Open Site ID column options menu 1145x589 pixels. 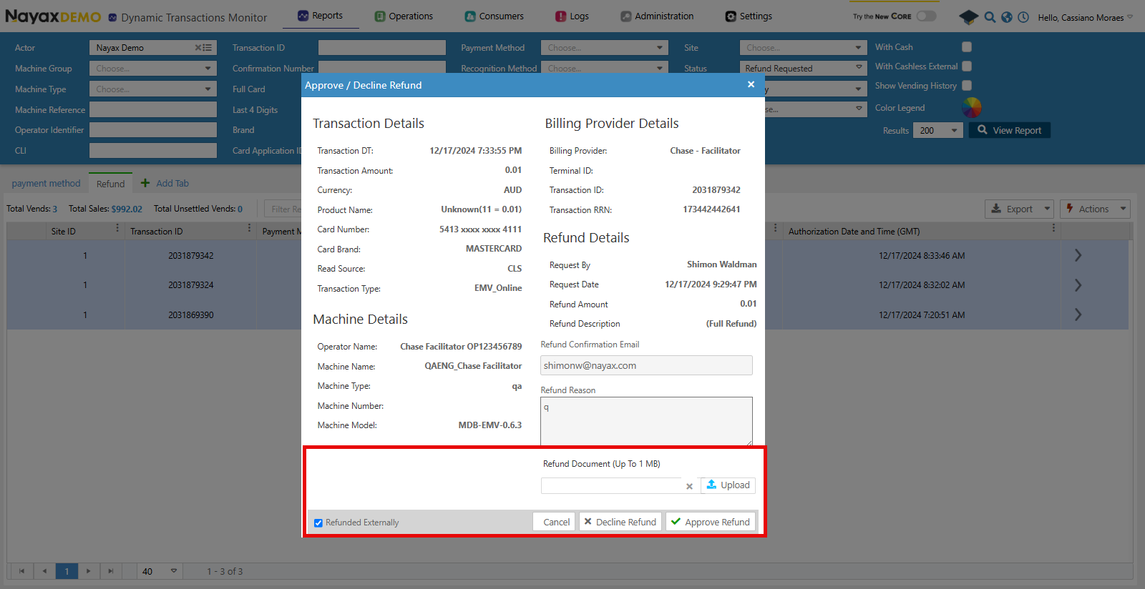117,228
